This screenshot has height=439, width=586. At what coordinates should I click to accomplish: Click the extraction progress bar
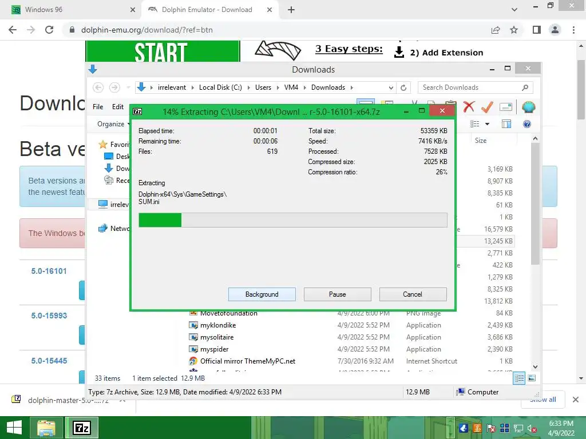click(x=292, y=220)
